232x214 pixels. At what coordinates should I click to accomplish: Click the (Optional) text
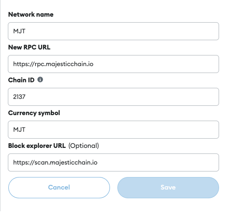pyautogui.click(x=84, y=146)
